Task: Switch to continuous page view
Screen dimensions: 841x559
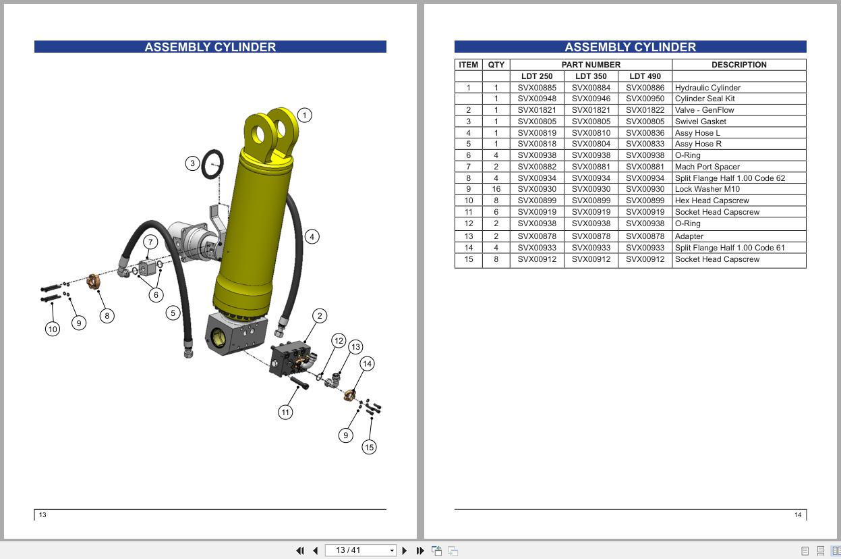Action: [819, 550]
